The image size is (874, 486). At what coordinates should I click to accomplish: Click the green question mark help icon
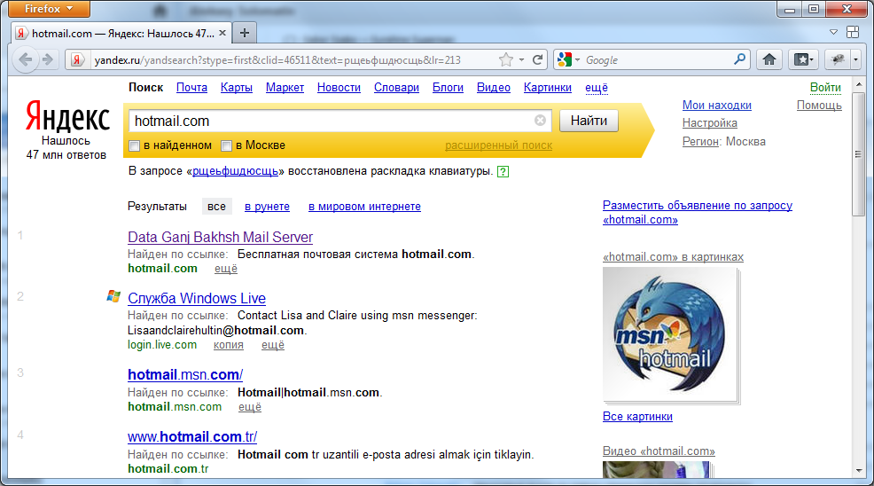pos(503,171)
